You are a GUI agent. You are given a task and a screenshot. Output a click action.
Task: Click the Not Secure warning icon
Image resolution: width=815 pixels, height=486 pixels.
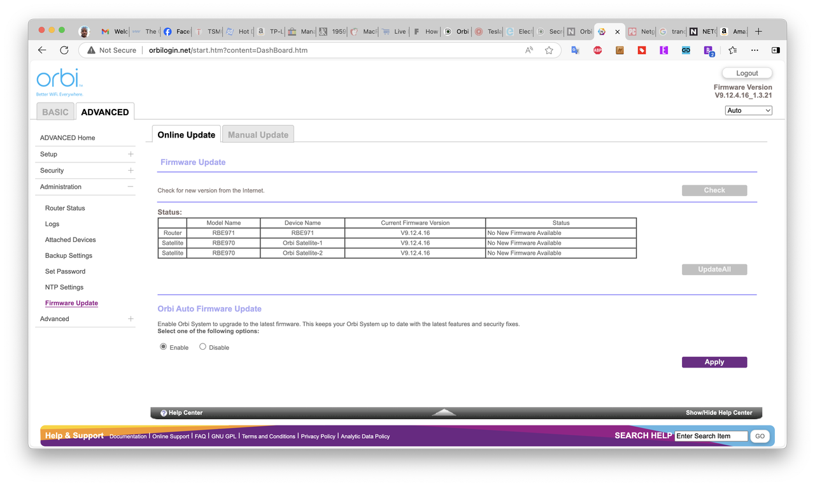(91, 50)
